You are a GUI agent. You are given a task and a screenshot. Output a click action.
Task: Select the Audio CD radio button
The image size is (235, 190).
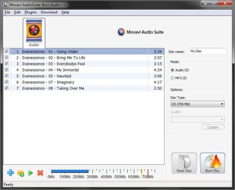pyautogui.click(x=172, y=70)
